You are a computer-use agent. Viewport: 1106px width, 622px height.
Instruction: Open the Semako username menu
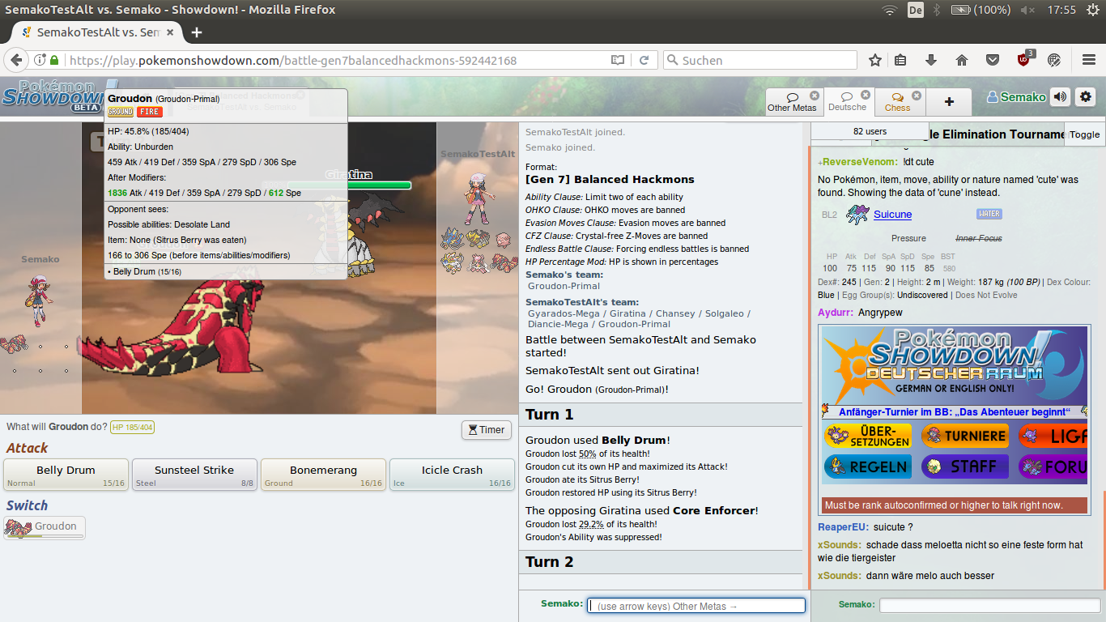1017,97
